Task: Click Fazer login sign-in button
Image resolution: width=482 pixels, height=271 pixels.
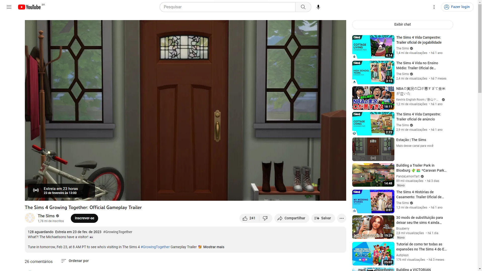Action: [x=457, y=7]
